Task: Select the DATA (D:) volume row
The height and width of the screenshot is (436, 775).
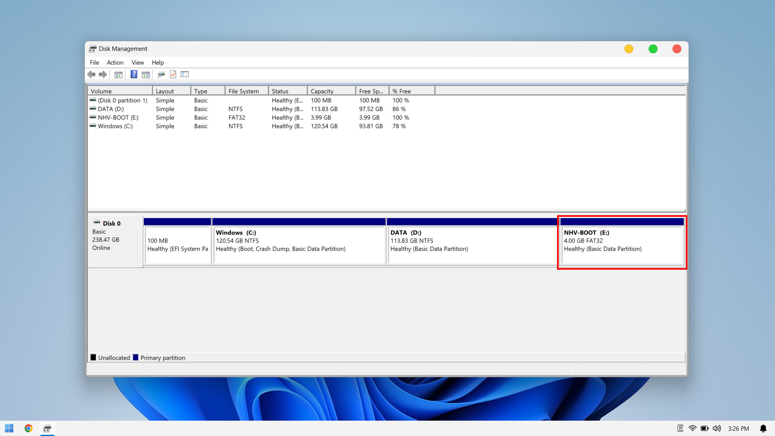Action: pos(111,109)
